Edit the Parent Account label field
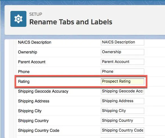This screenshot has height=138, width=165. coord(123,62)
